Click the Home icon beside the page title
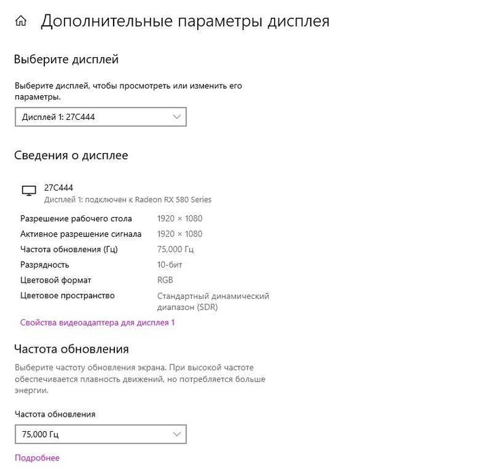502x476 pixels. pyautogui.click(x=21, y=21)
